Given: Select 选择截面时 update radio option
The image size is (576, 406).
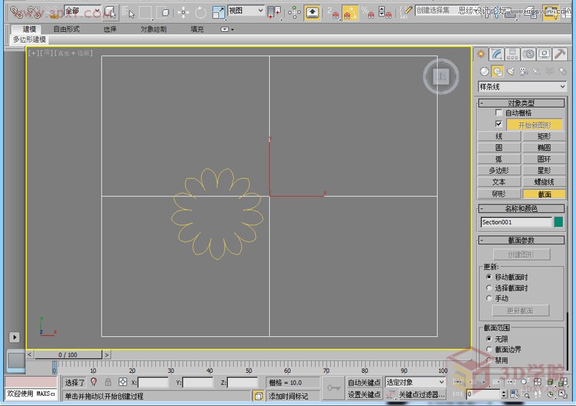Looking at the screenshot, I should point(489,288).
